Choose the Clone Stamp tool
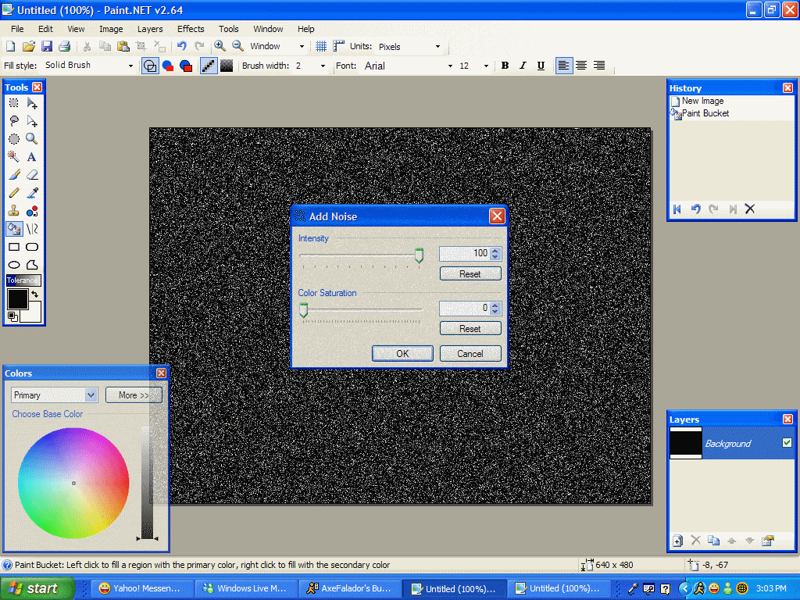Viewport: 800px width, 600px height. 14,211
